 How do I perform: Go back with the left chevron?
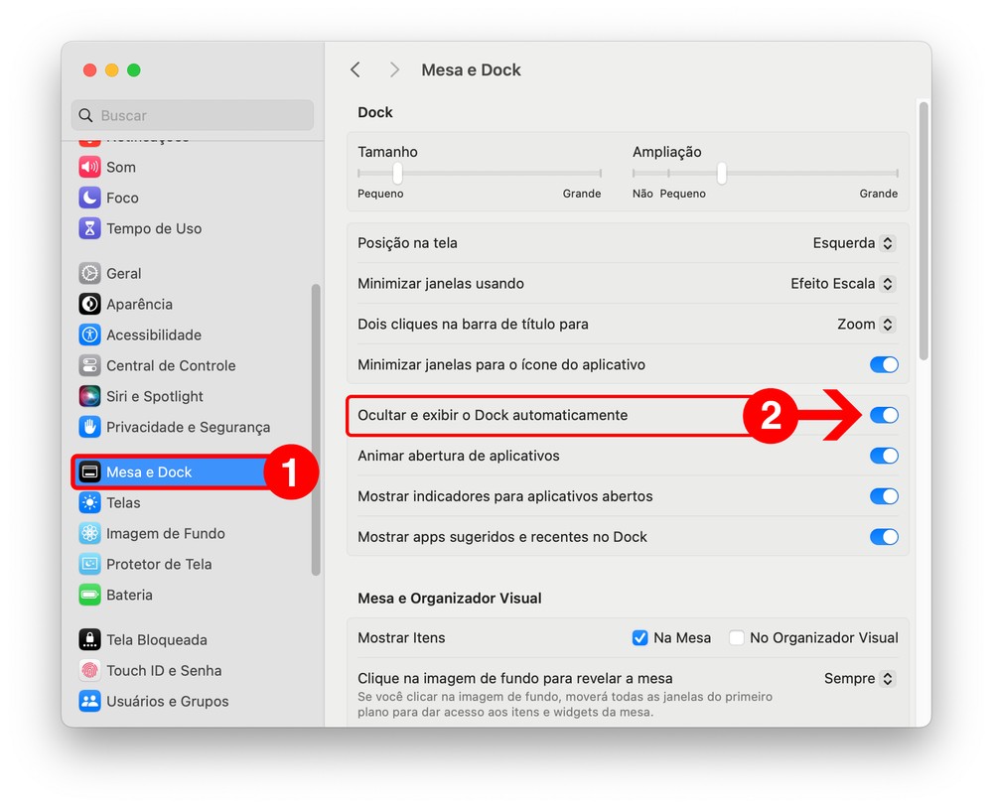pyautogui.click(x=355, y=69)
